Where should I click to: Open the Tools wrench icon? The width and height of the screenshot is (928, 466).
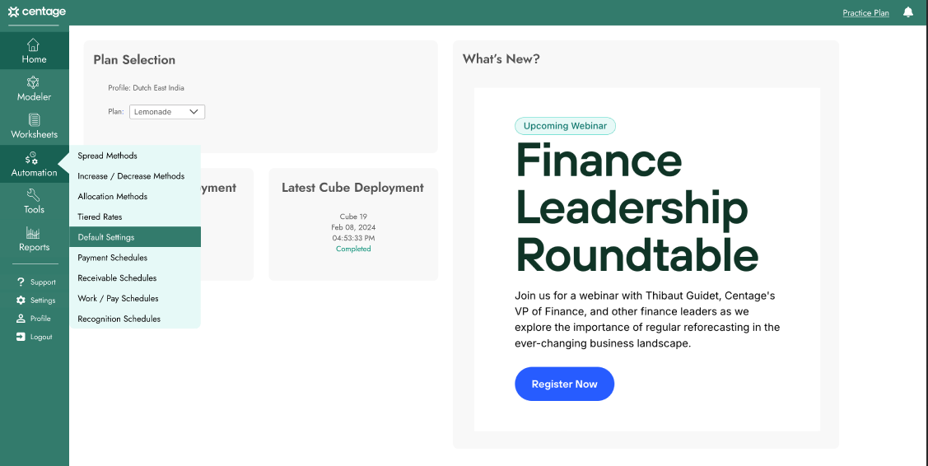tap(34, 195)
